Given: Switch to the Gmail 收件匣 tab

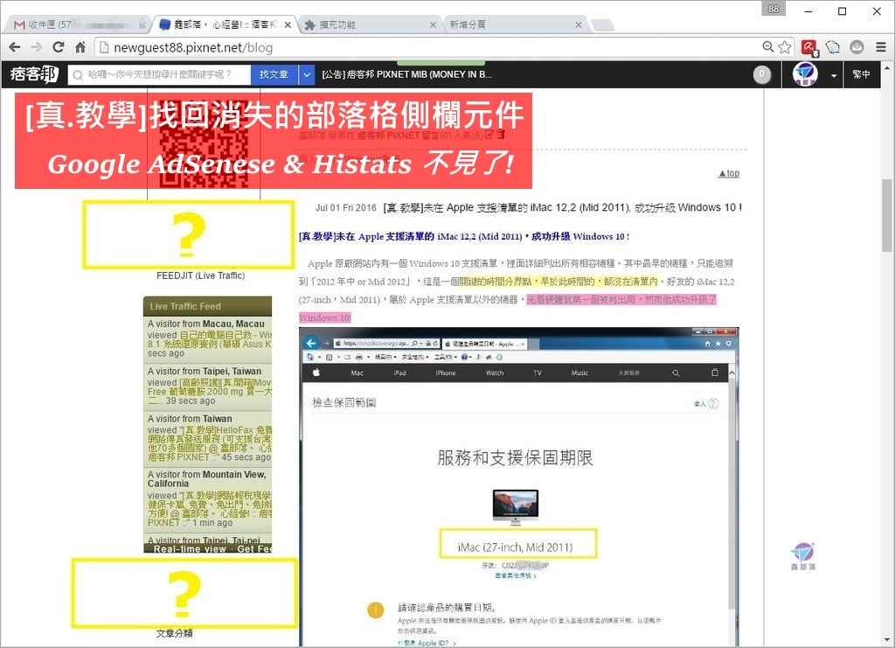Looking at the screenshot, I should (x=77, y=24).
